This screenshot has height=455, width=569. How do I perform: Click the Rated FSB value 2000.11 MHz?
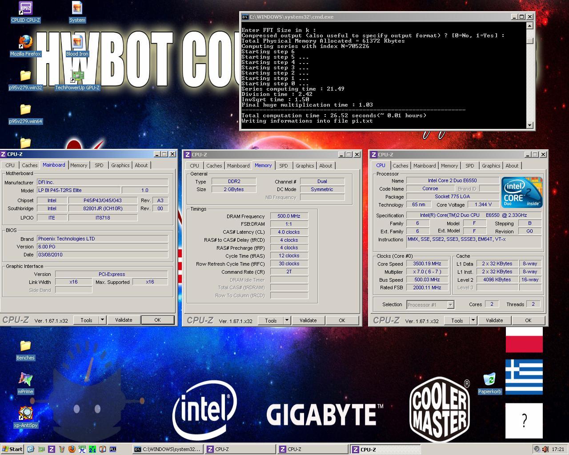(x=427, y=287)
